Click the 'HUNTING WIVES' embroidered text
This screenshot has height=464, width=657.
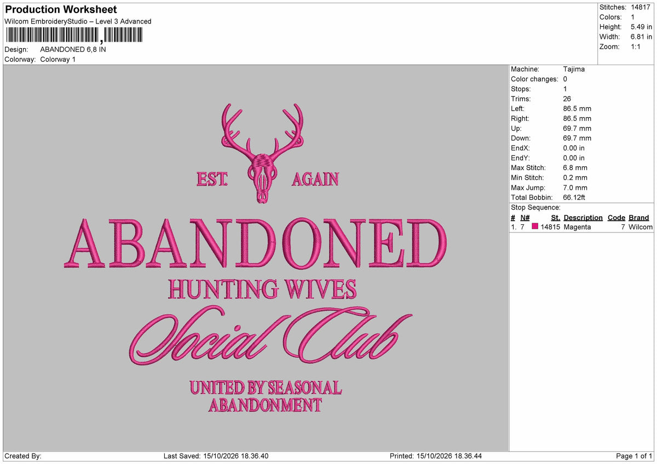262,289
